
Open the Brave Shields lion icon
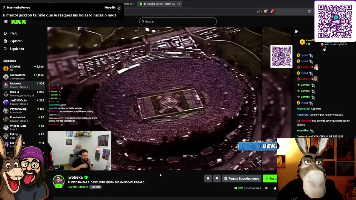[x=265, y=11]
